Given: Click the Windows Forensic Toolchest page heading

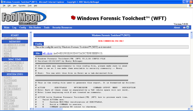Looking at the screenshot, I should (x=122, y=18).
